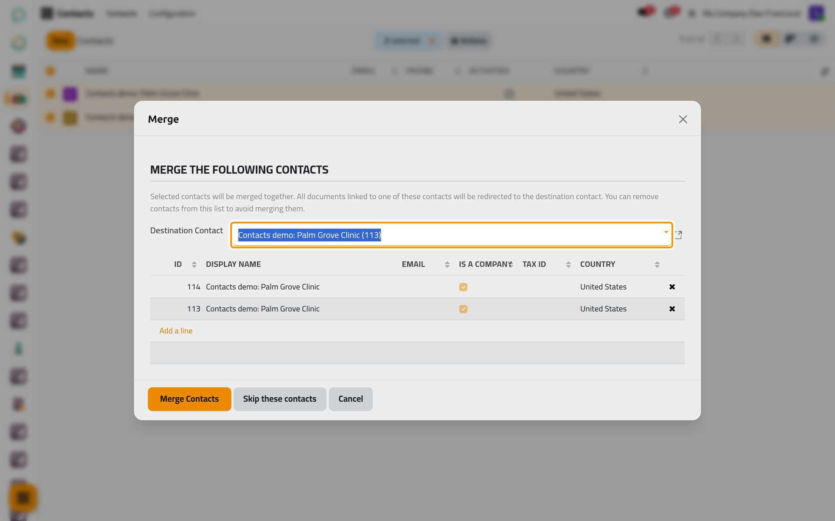
Task: Open Destination Contact external link icon
Action: click(x=678, y=235)
